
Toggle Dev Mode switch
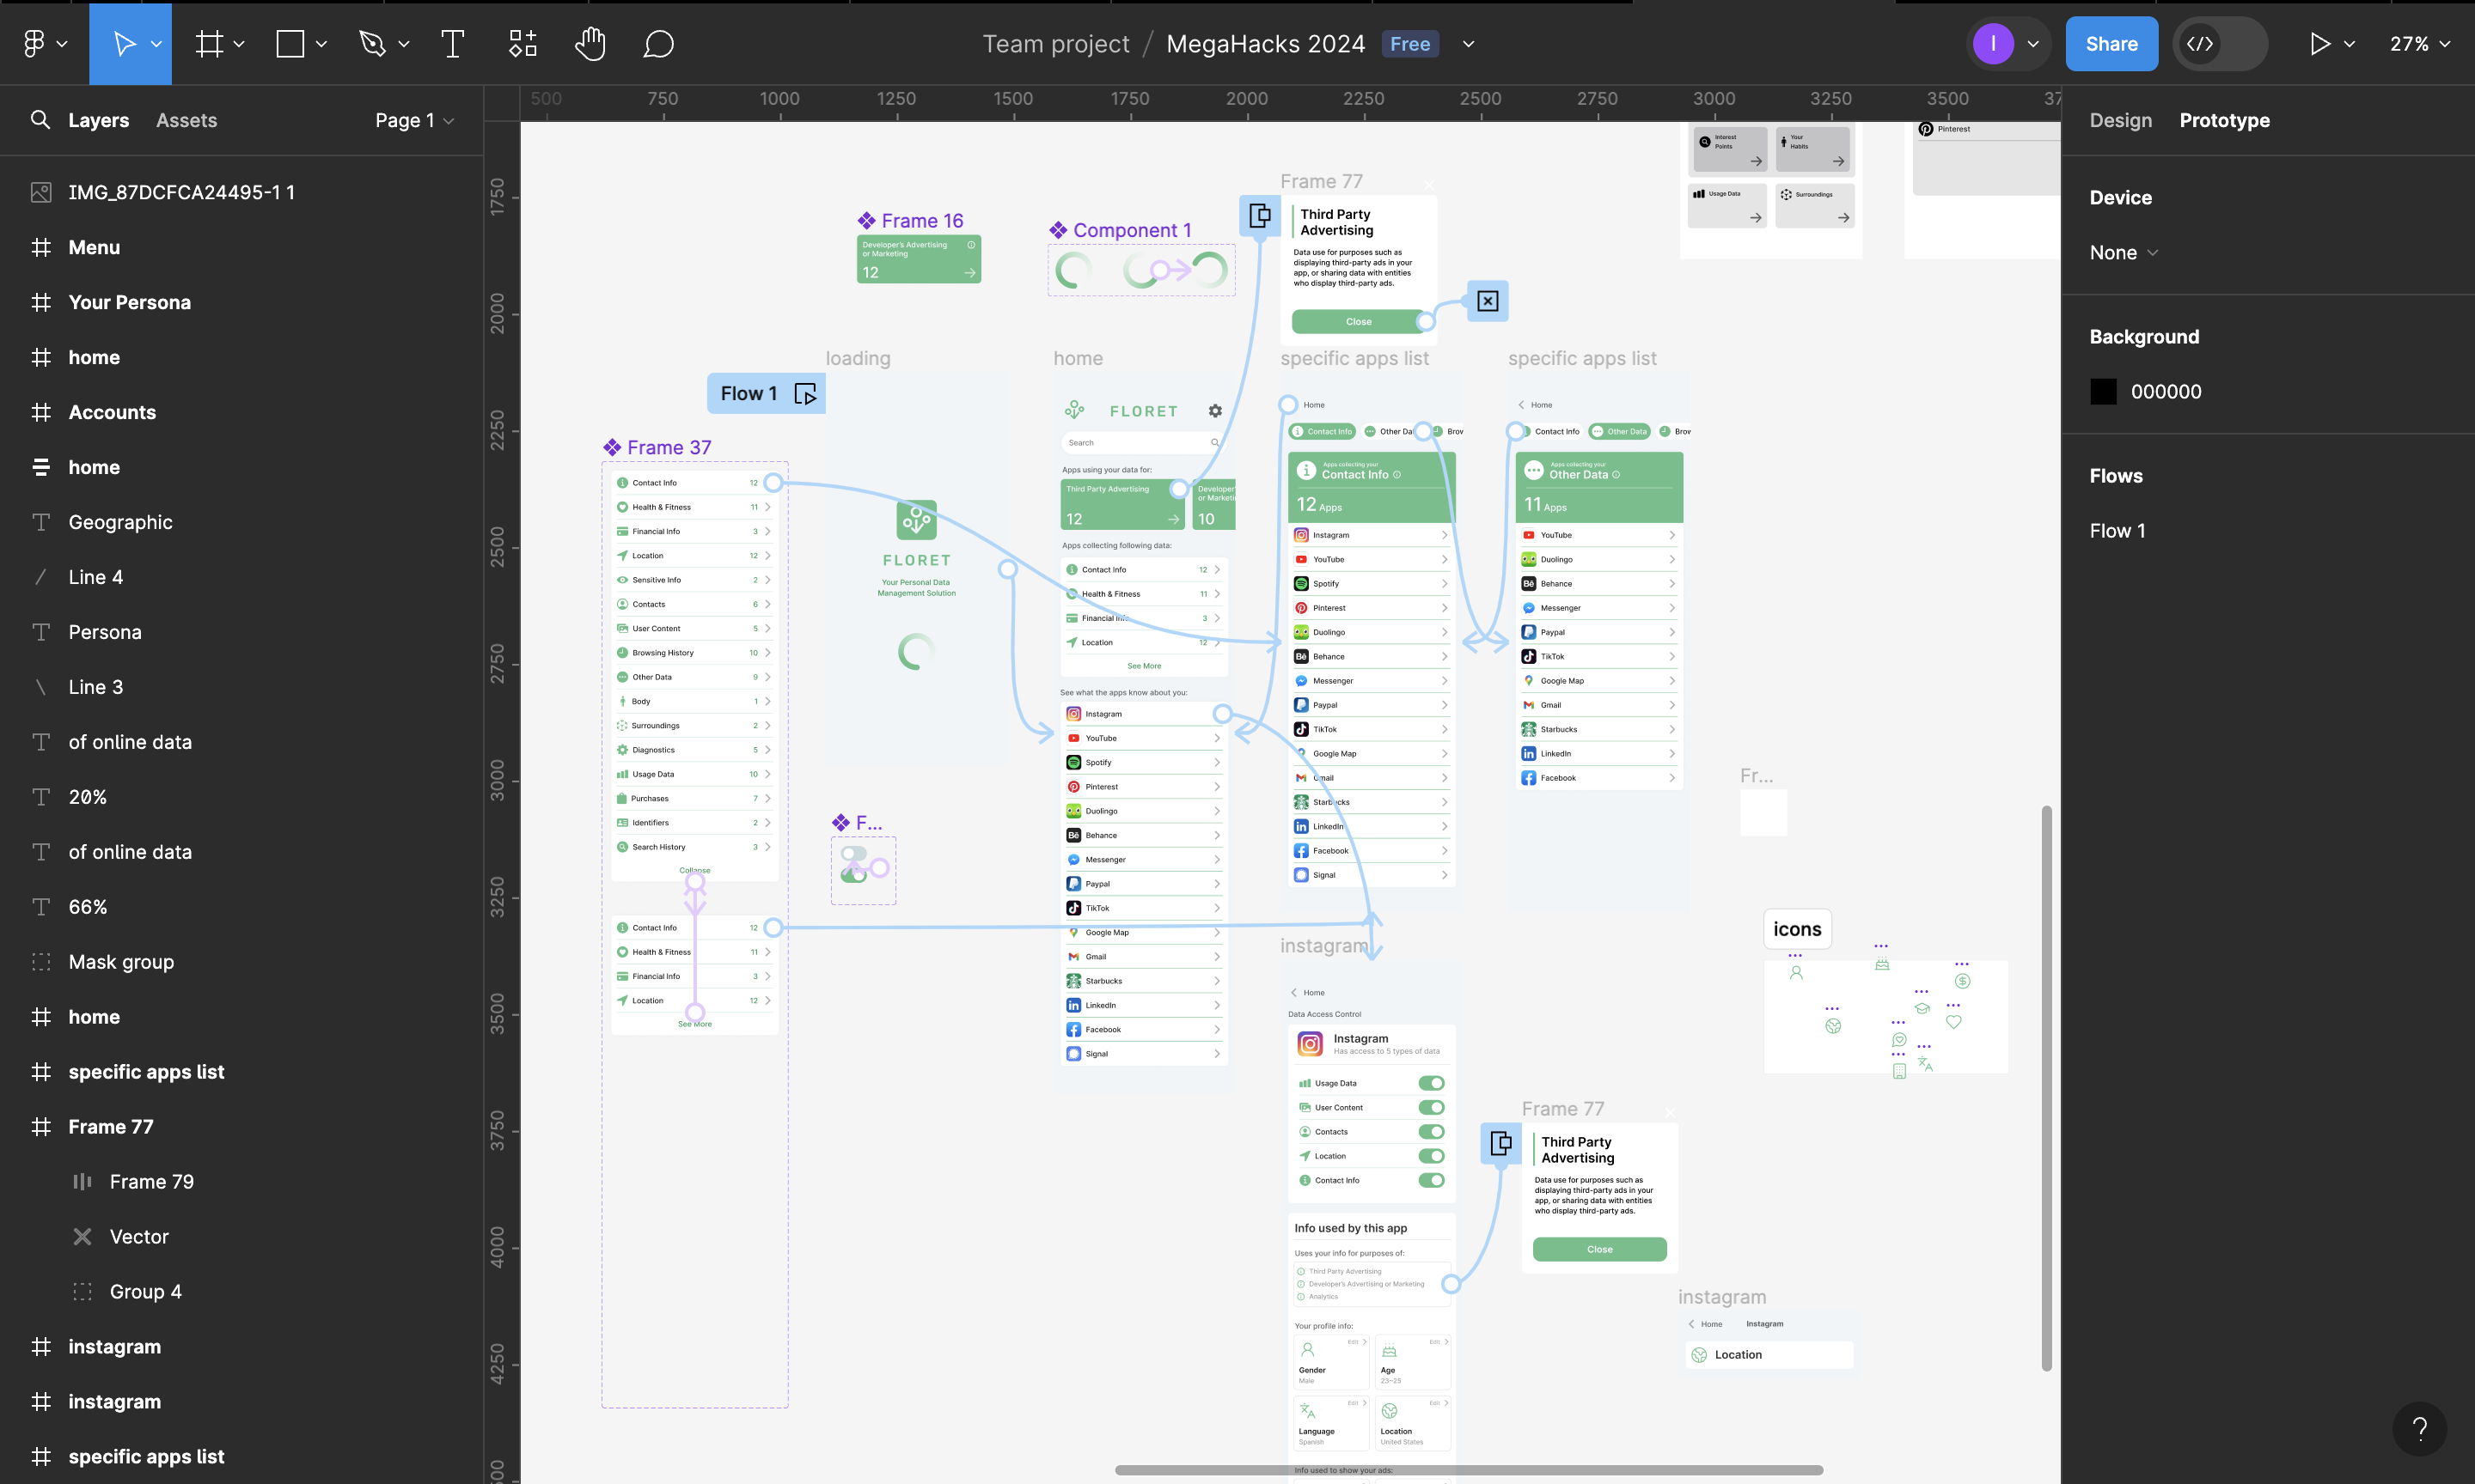pyautogui.click(x=2219, y=44)
